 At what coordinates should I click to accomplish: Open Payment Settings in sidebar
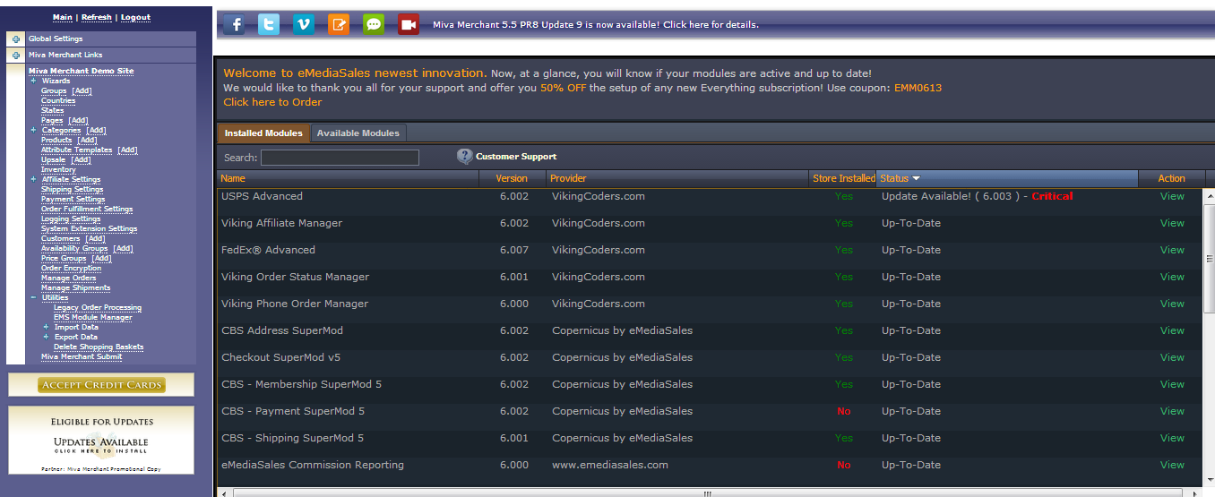coord(72,199)
